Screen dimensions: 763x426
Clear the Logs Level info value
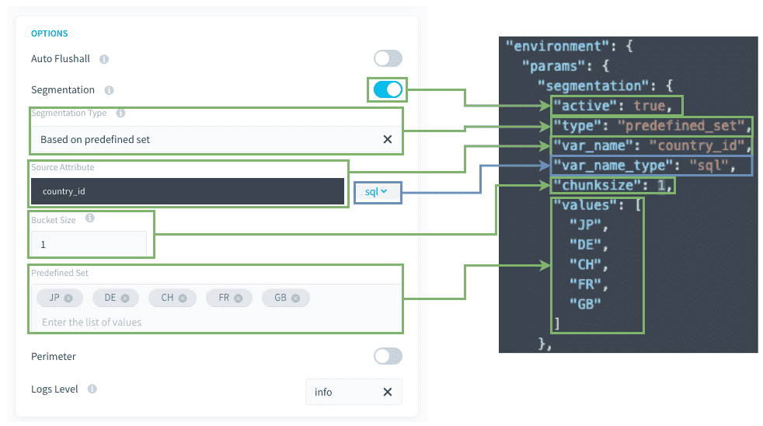[x=388, y=392]
